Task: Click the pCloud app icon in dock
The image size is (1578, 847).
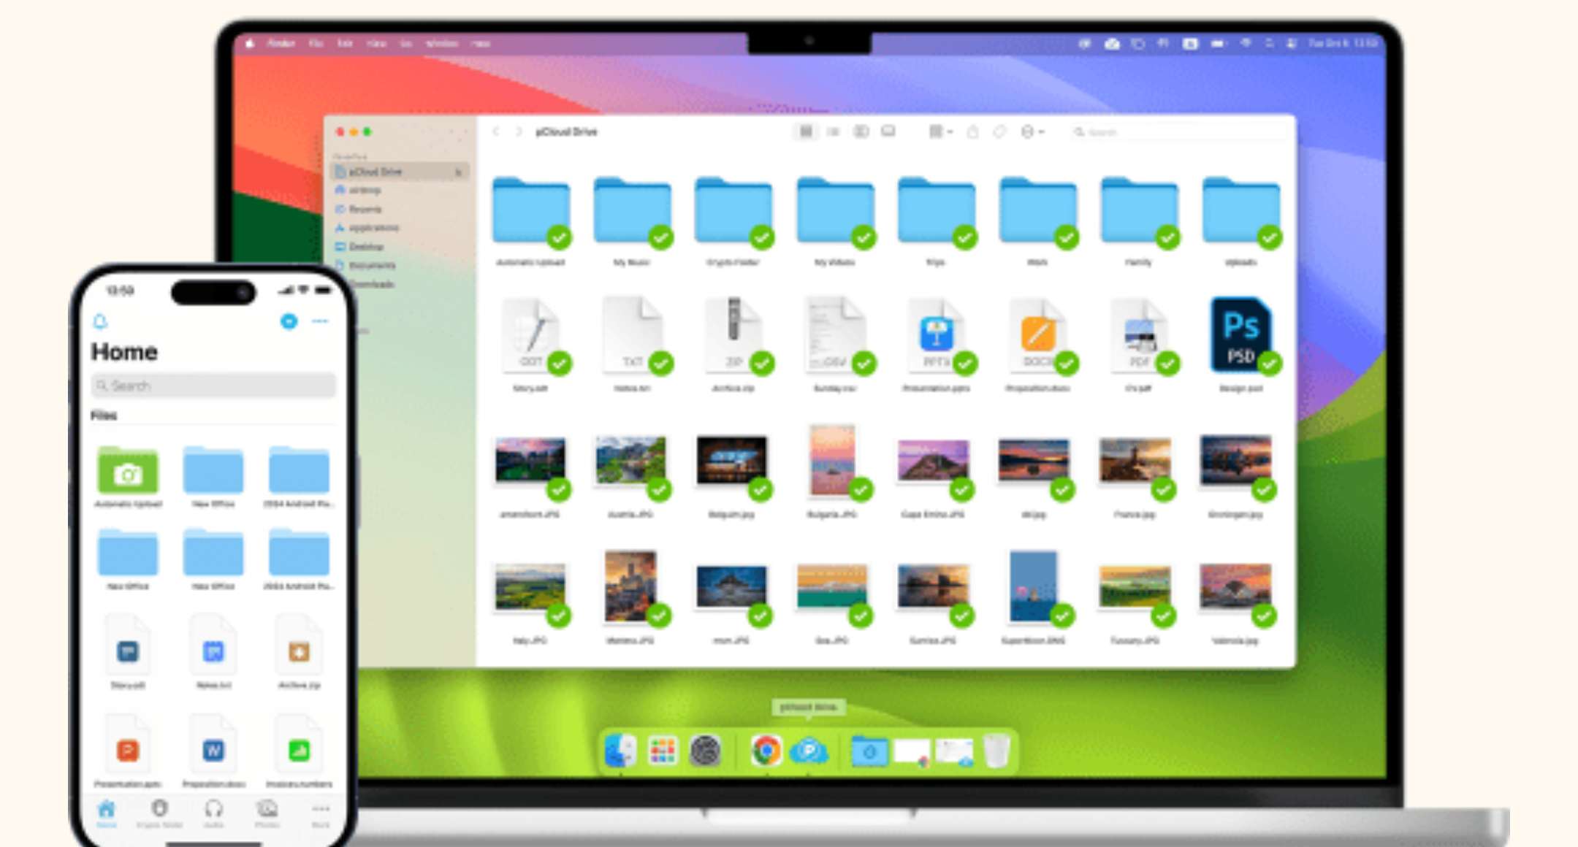Action: click(x=809, y=751)
